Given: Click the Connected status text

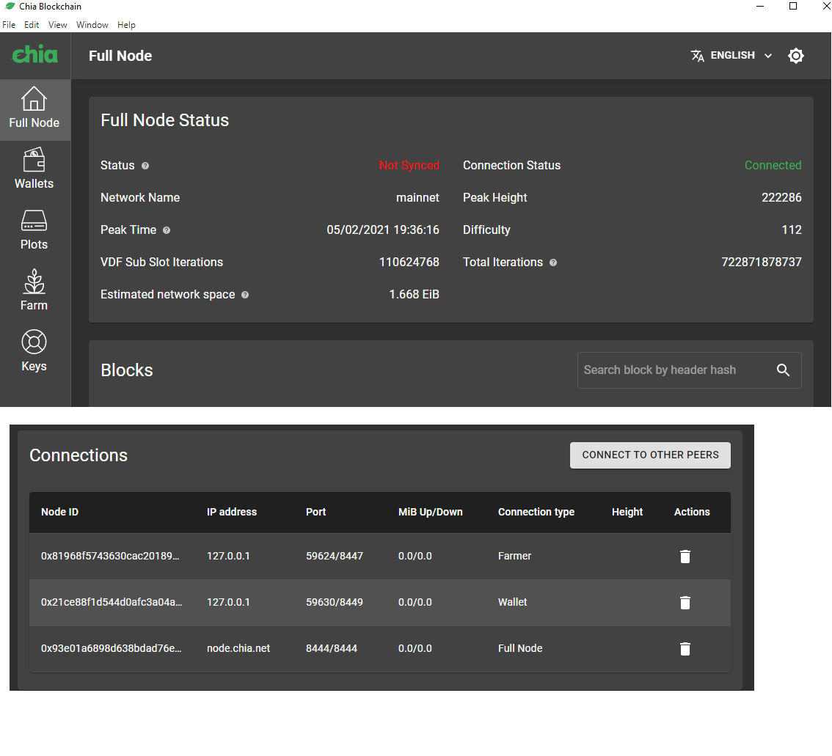Looking at the screenshot, I should [773, 166].
